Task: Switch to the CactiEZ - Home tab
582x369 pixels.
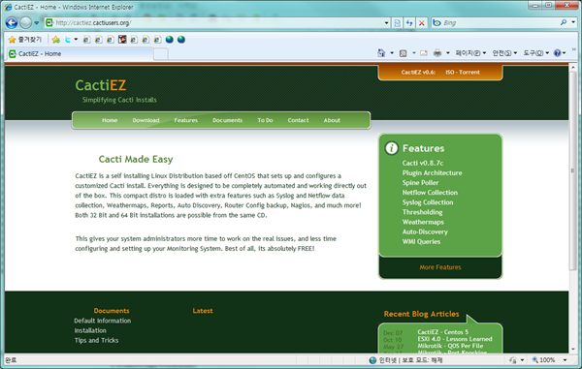Action: coord(80,53)
